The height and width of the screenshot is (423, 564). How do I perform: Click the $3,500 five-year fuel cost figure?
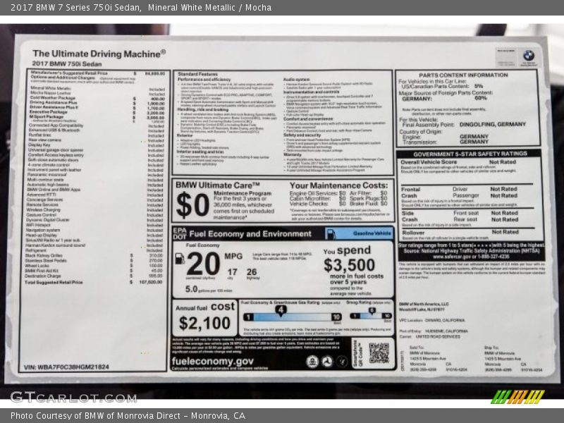click(349, 266)
